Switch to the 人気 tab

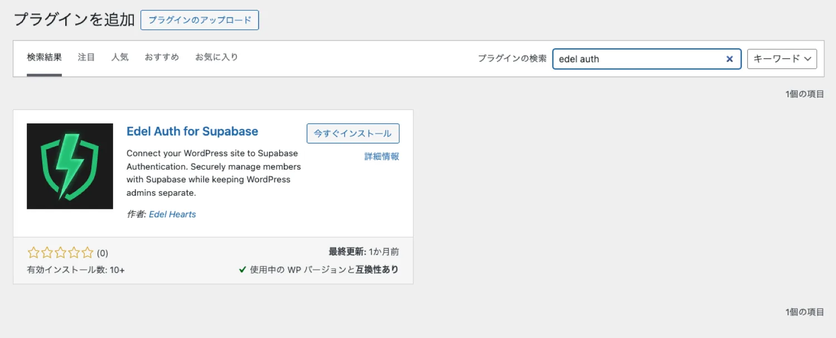(120, 57)
